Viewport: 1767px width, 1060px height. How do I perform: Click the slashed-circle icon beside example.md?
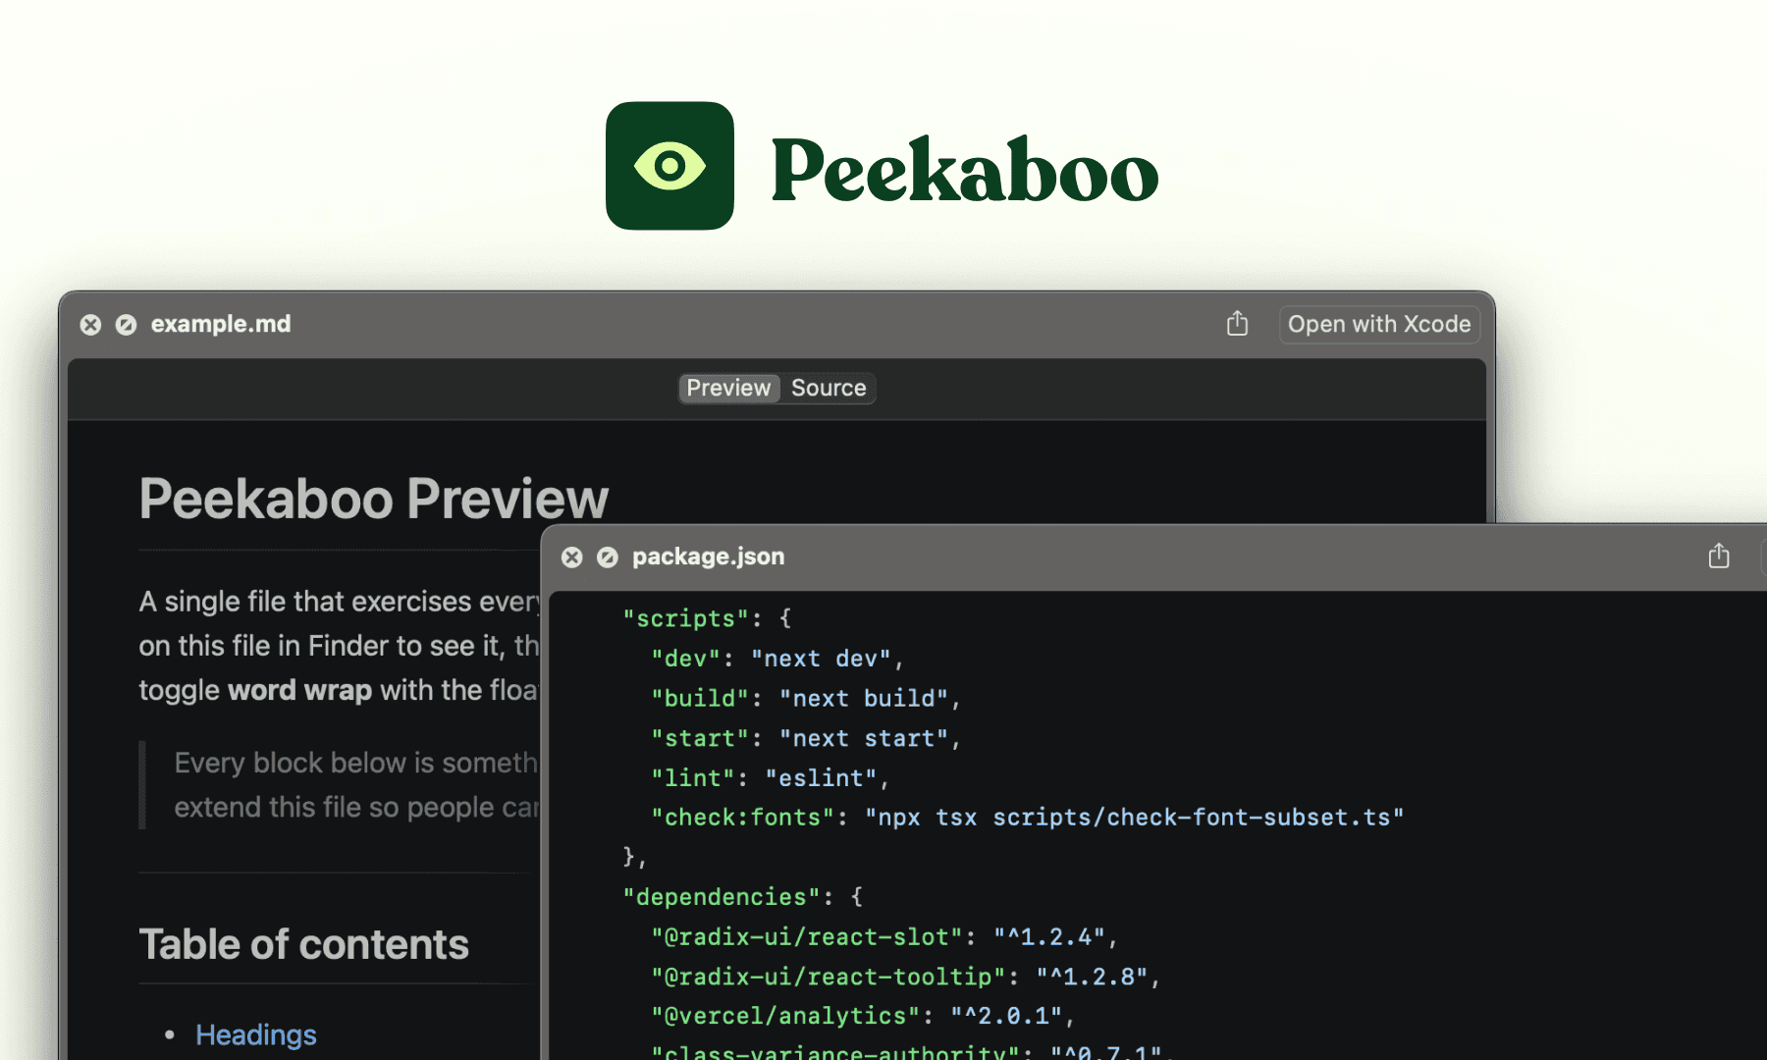pyautogui.click(x=126, y=325)
